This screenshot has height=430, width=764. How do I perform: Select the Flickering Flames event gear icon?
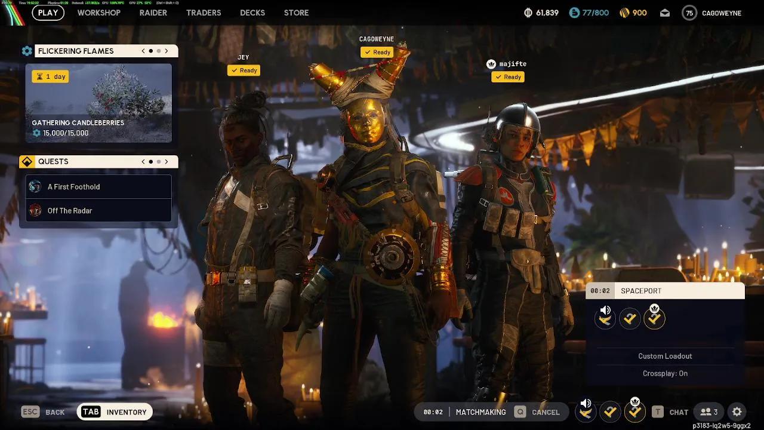click(27, 51)
